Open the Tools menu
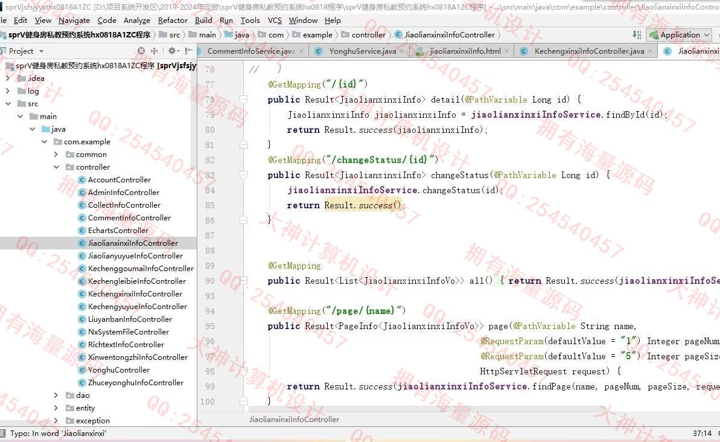The height and width of the screenshot is (442, 720). click(x=250, y=20)
